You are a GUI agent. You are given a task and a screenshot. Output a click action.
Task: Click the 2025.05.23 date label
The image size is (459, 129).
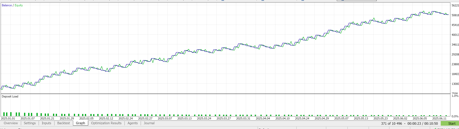381,118
